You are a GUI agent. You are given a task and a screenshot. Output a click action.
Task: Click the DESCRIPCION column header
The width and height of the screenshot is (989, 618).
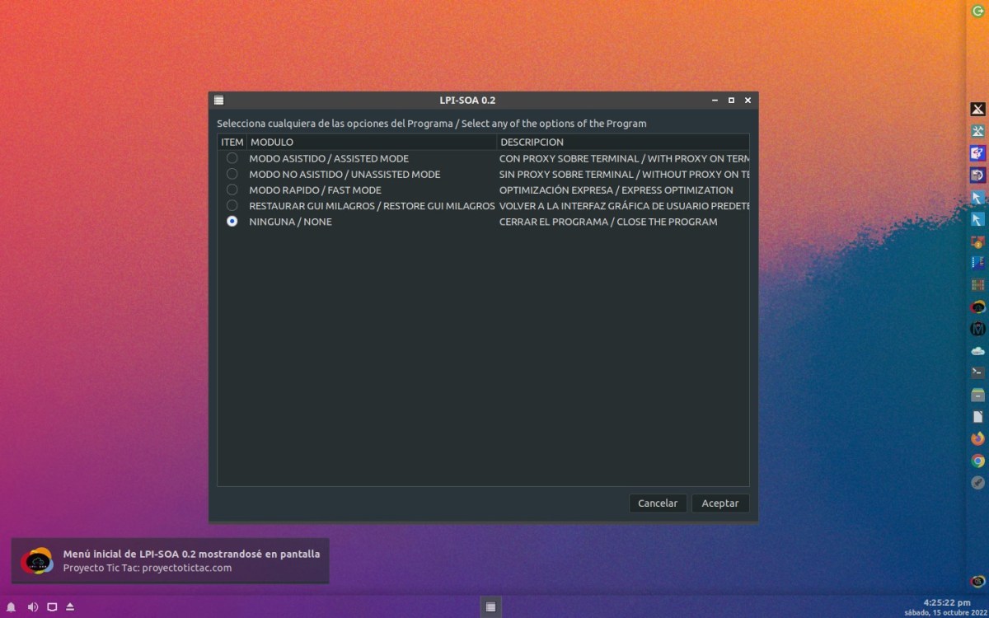click(x=622, y=143)
